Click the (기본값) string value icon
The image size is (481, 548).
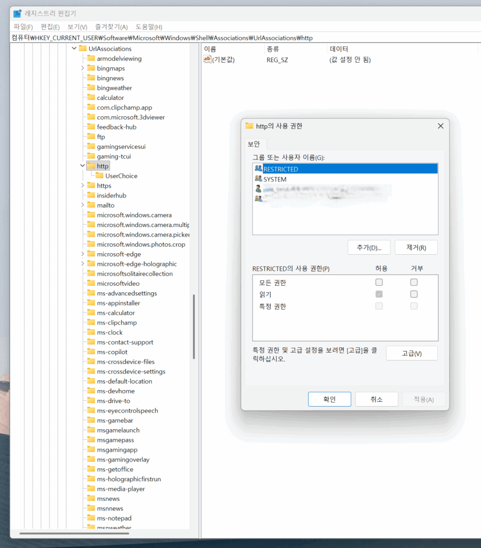(x=208, y=59)
